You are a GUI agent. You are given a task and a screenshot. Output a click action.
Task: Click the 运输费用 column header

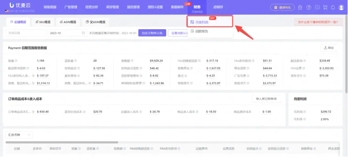coord(202,149)
